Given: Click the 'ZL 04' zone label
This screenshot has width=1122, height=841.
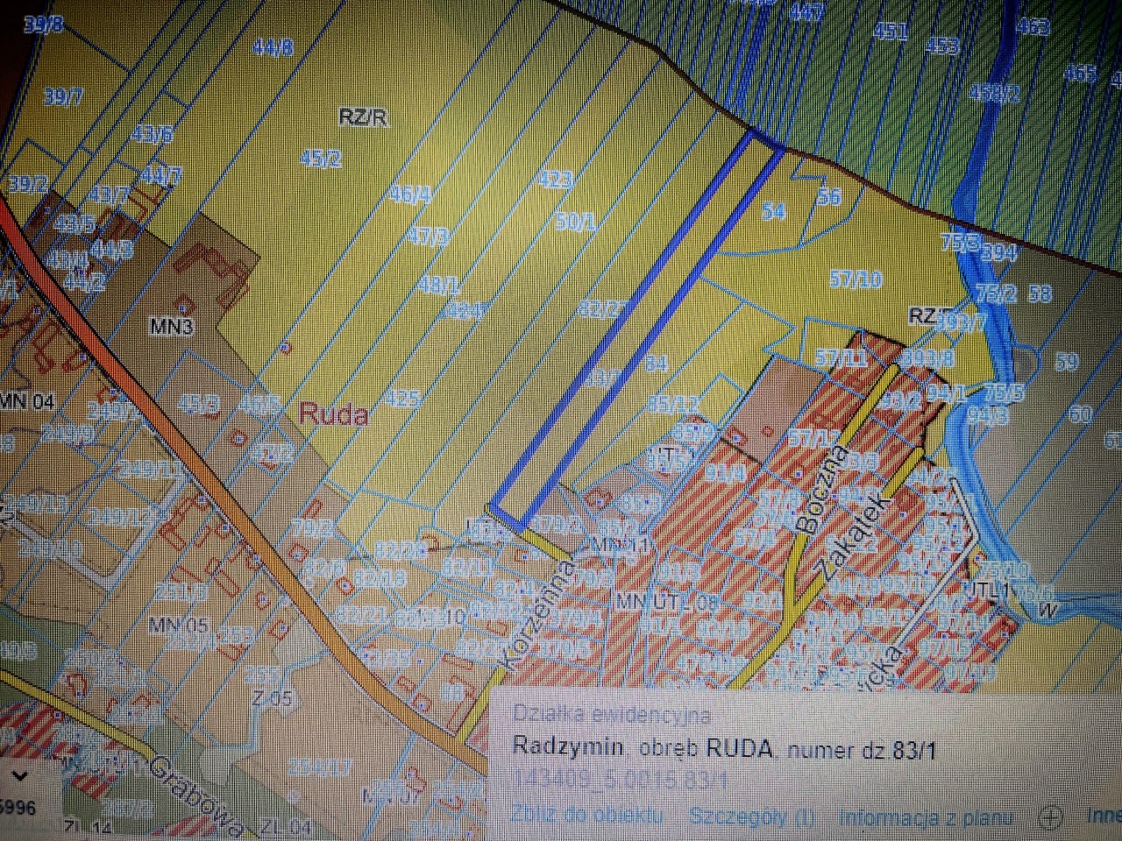Looking at the screenshot, I should point(284,826).
